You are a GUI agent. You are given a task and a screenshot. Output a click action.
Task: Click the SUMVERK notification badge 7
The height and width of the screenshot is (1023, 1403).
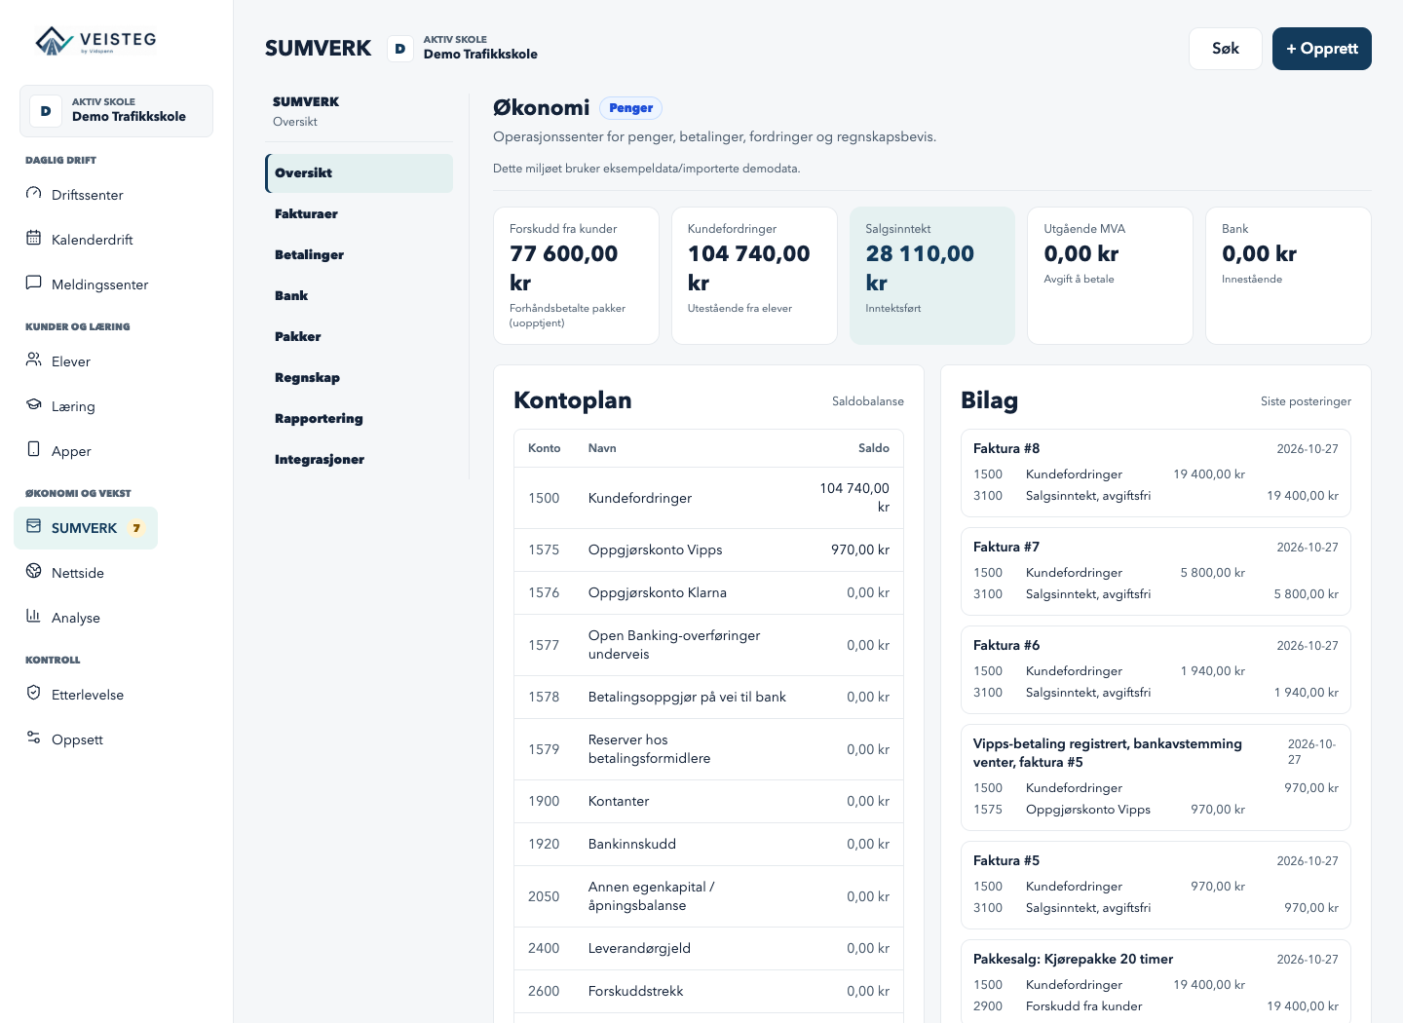136,528
